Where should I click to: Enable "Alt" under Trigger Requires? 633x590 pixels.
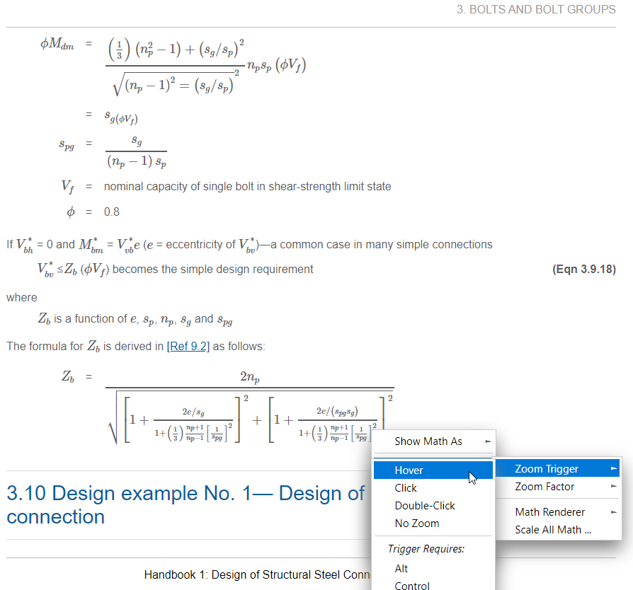point(400,568)
